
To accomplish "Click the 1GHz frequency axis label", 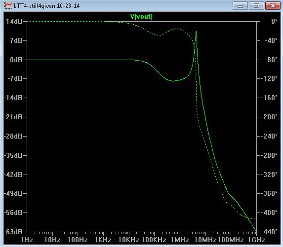I will [256, 240].
